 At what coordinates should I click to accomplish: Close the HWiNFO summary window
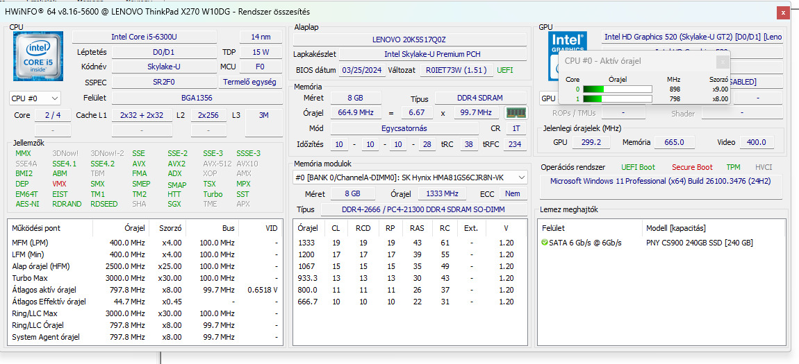pyautogui.click(x=784, y=12)
